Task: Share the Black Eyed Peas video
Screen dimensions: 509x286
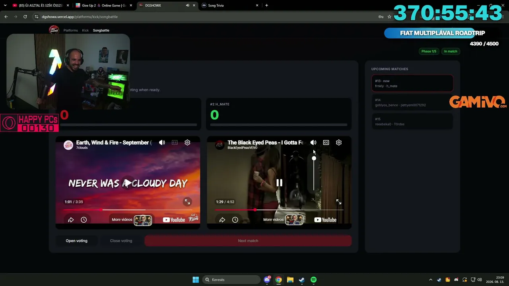Action: [x=222, y=220]
